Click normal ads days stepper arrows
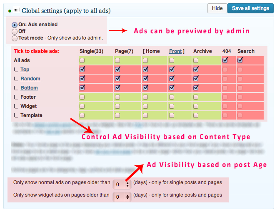The image size is (277, 212). 127,185
